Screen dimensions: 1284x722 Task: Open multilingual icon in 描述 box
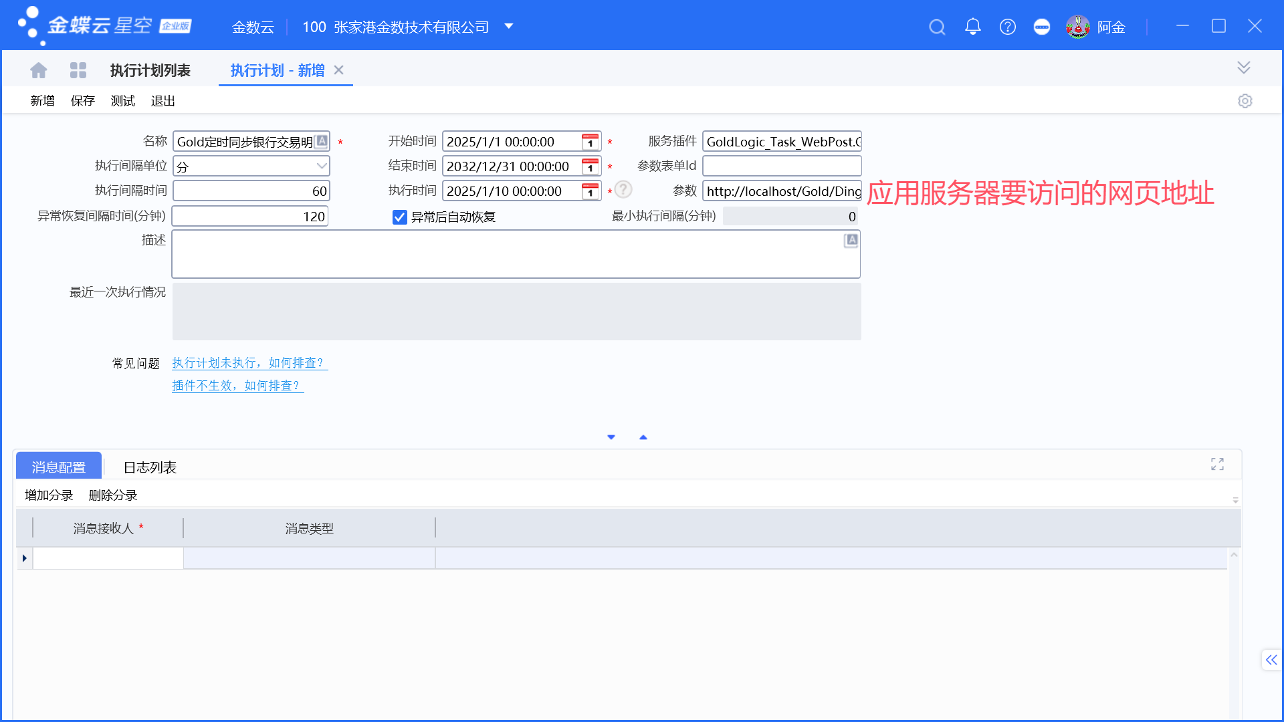(x=851, y=240)
